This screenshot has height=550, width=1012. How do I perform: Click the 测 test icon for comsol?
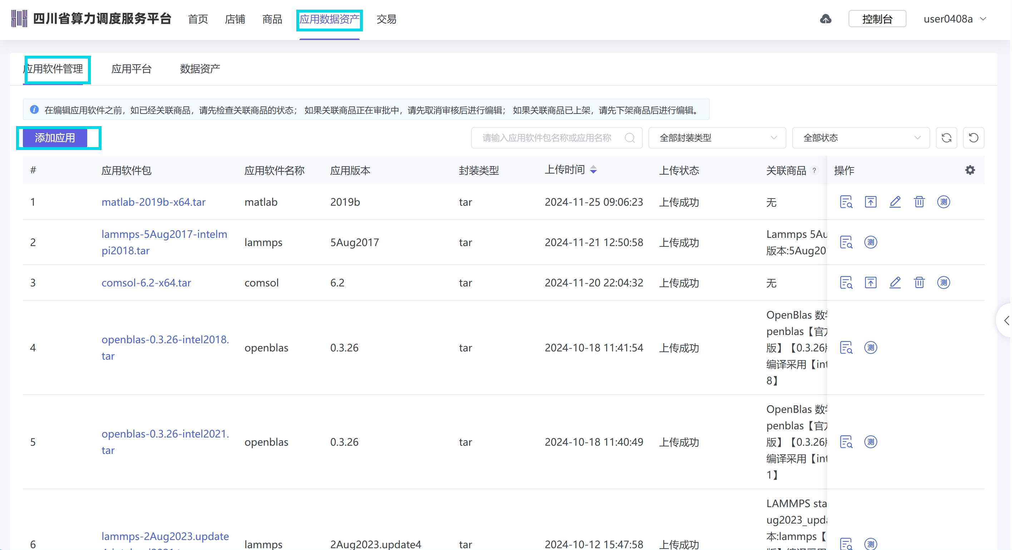click(944, 282)
